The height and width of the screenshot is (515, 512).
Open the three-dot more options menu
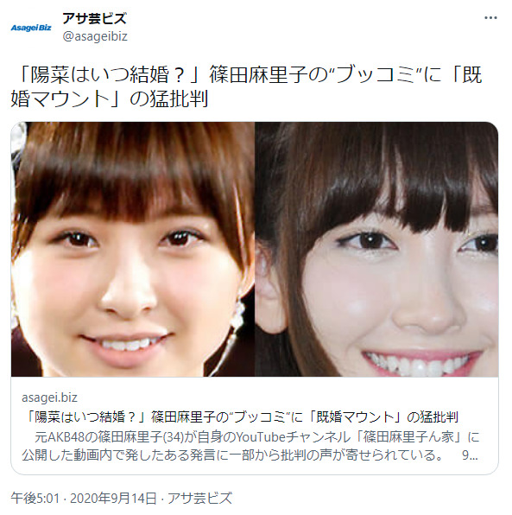pyautogui.click(x=490, y=18)
